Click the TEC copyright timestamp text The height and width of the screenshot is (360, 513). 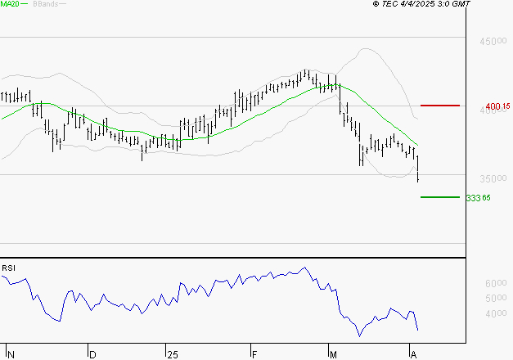click(x=421, y=5)
